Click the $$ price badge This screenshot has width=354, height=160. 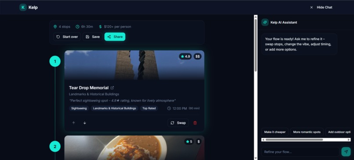click(x=198, y=56)
